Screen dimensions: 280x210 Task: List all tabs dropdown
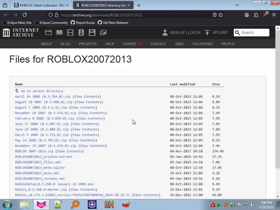point(237,5)
